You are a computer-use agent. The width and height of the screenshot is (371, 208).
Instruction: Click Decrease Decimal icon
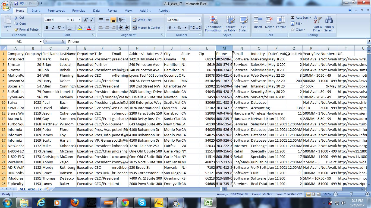(199, 28)
